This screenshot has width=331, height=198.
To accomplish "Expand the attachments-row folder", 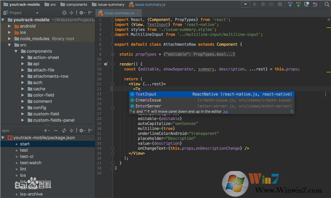I will (23, 76).
